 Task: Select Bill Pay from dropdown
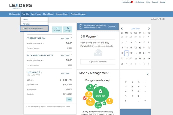coord(34,19)
